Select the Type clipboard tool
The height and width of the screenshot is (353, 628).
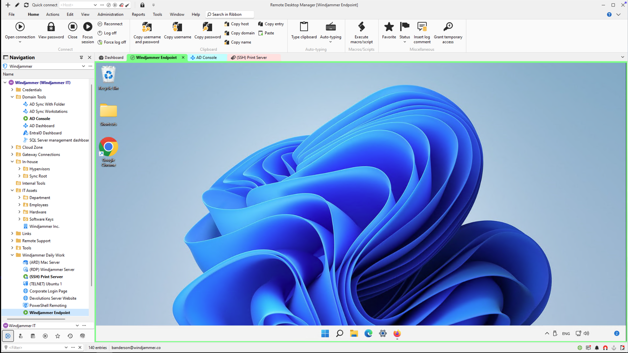click(304, 31)
